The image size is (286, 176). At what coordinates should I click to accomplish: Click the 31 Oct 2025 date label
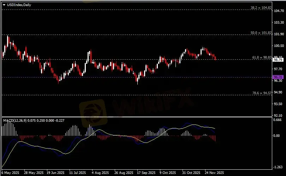[x=191, y=173]
